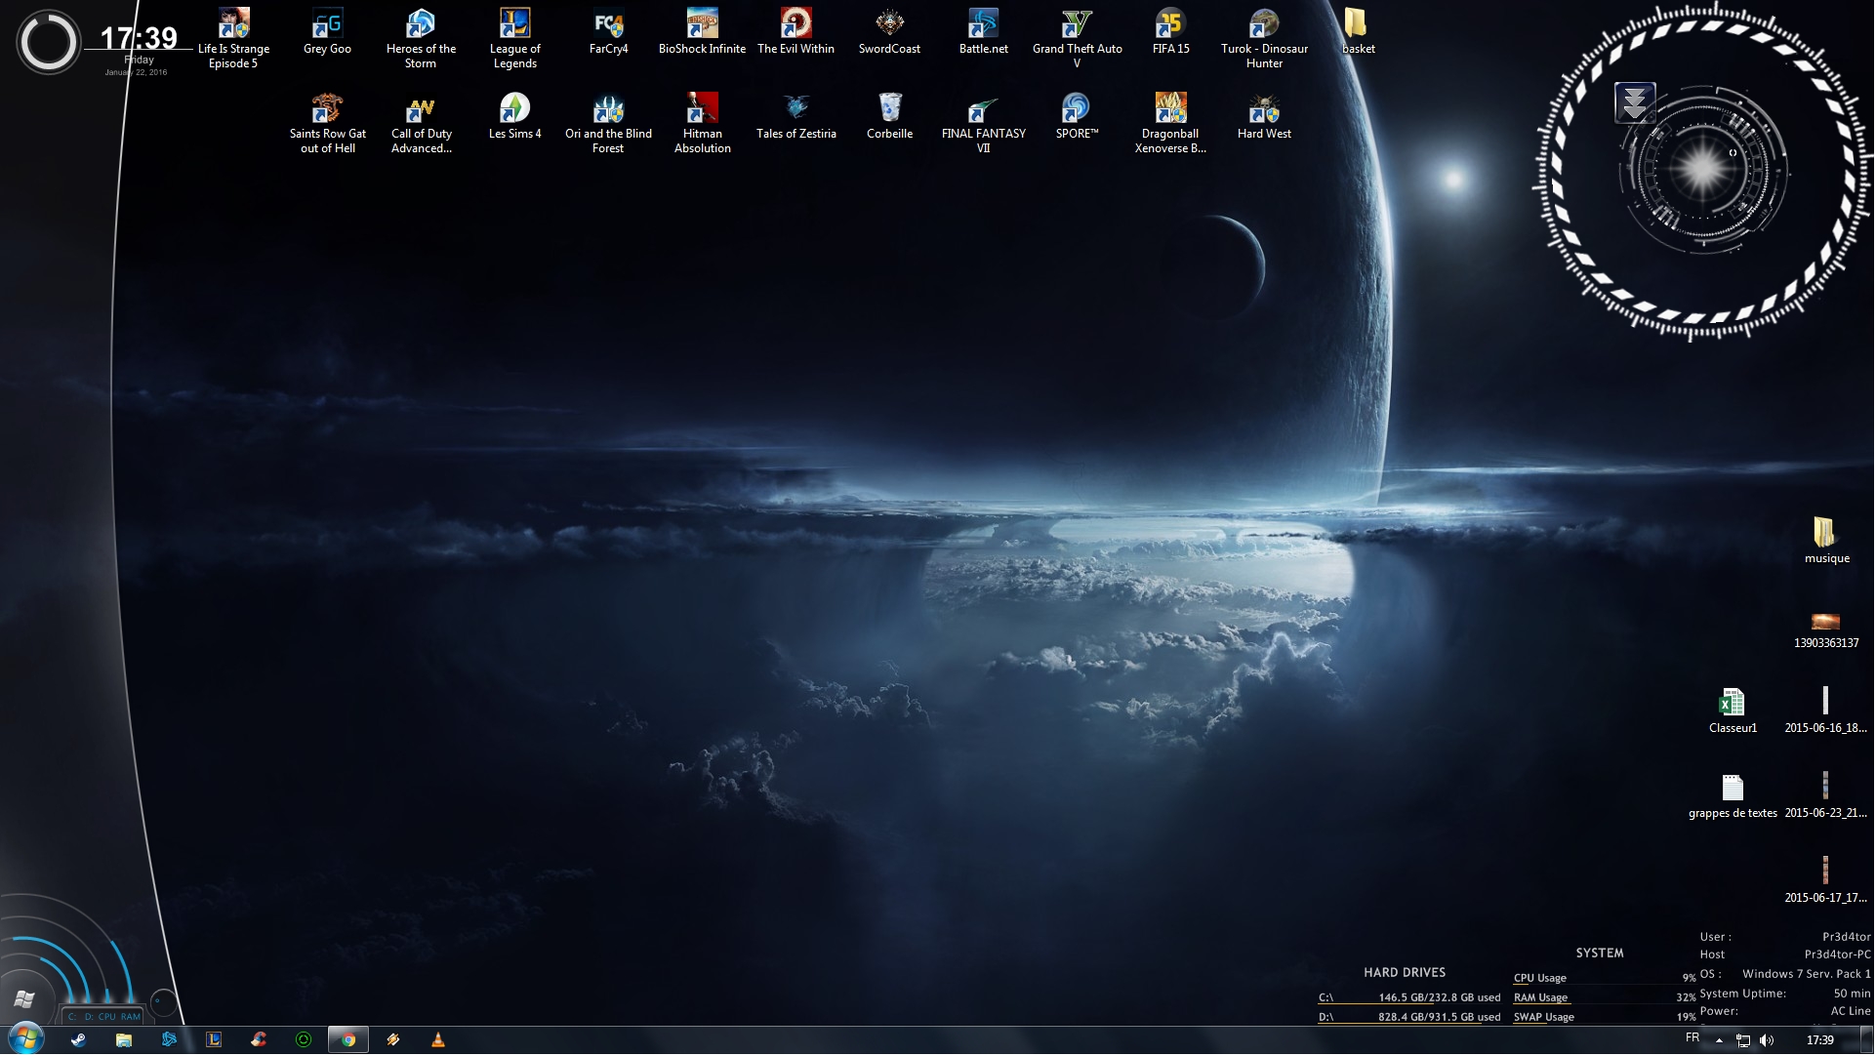The width and height of the screenshot is (1876, 1056).
Task: Open the Classeur1 Excel file
Action: (1733, 711)
